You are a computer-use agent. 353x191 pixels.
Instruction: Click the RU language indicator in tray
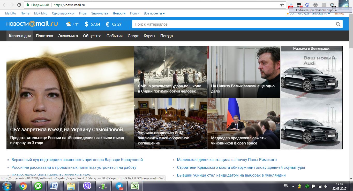coord(286,186)
